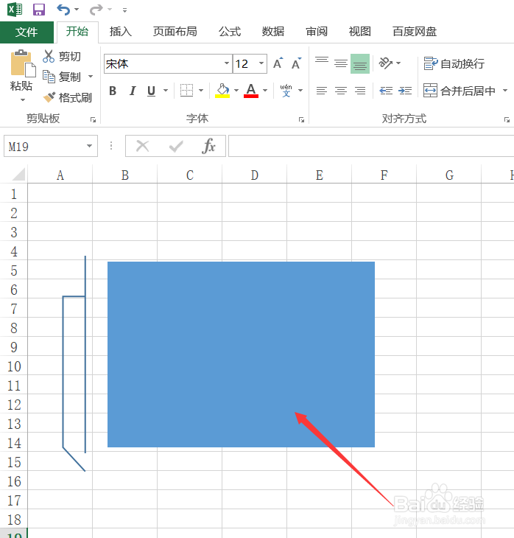
Task: Click the text orientation icon
Action: tap(385, 63)
